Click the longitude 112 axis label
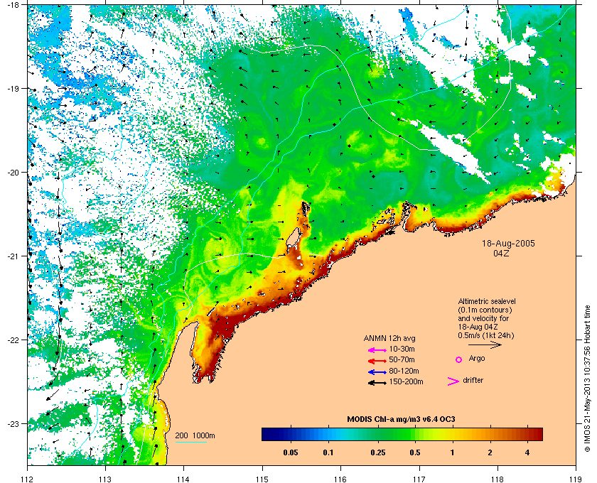 27,479
